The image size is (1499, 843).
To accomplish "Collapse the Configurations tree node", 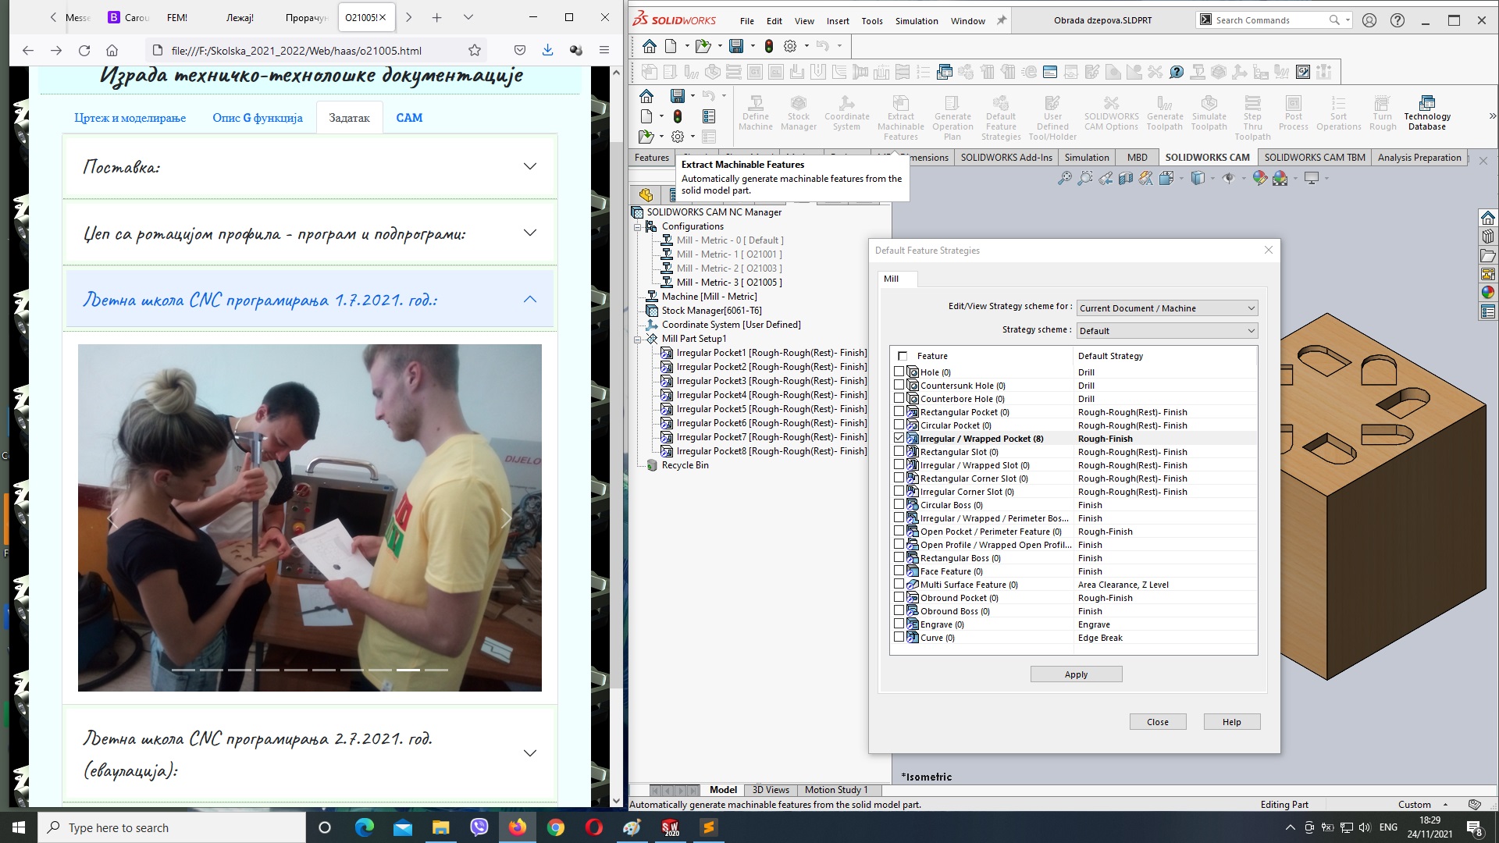I will (638, 226).
